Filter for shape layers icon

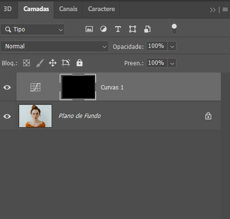pyautogui.click(x=133, y=29)
